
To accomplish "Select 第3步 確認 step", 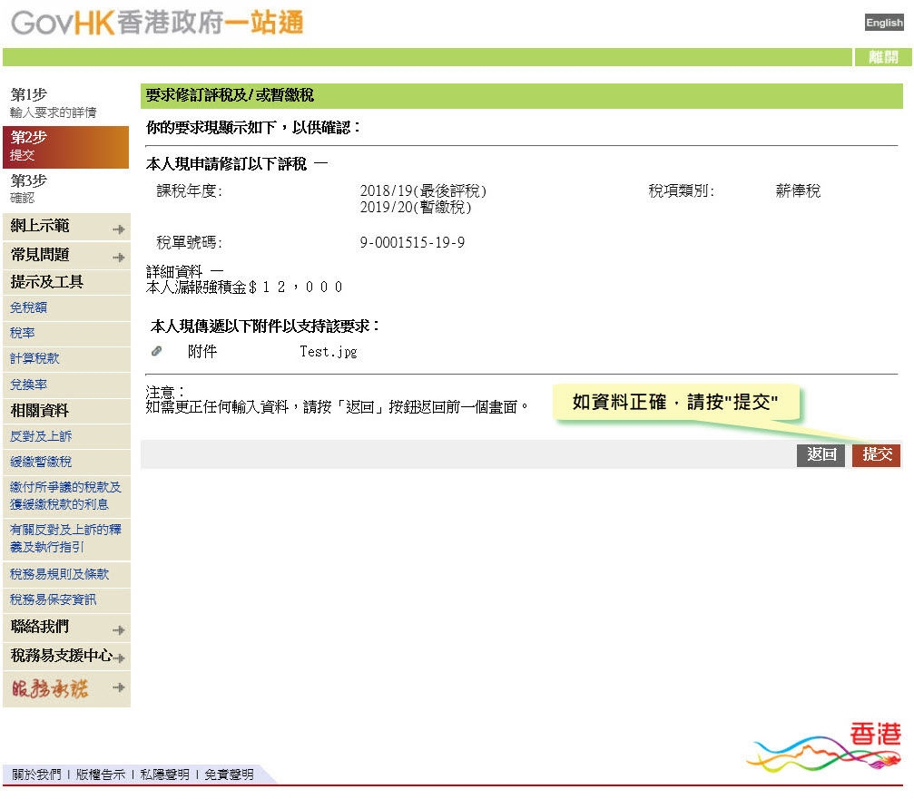I will [x=66, y=190].
